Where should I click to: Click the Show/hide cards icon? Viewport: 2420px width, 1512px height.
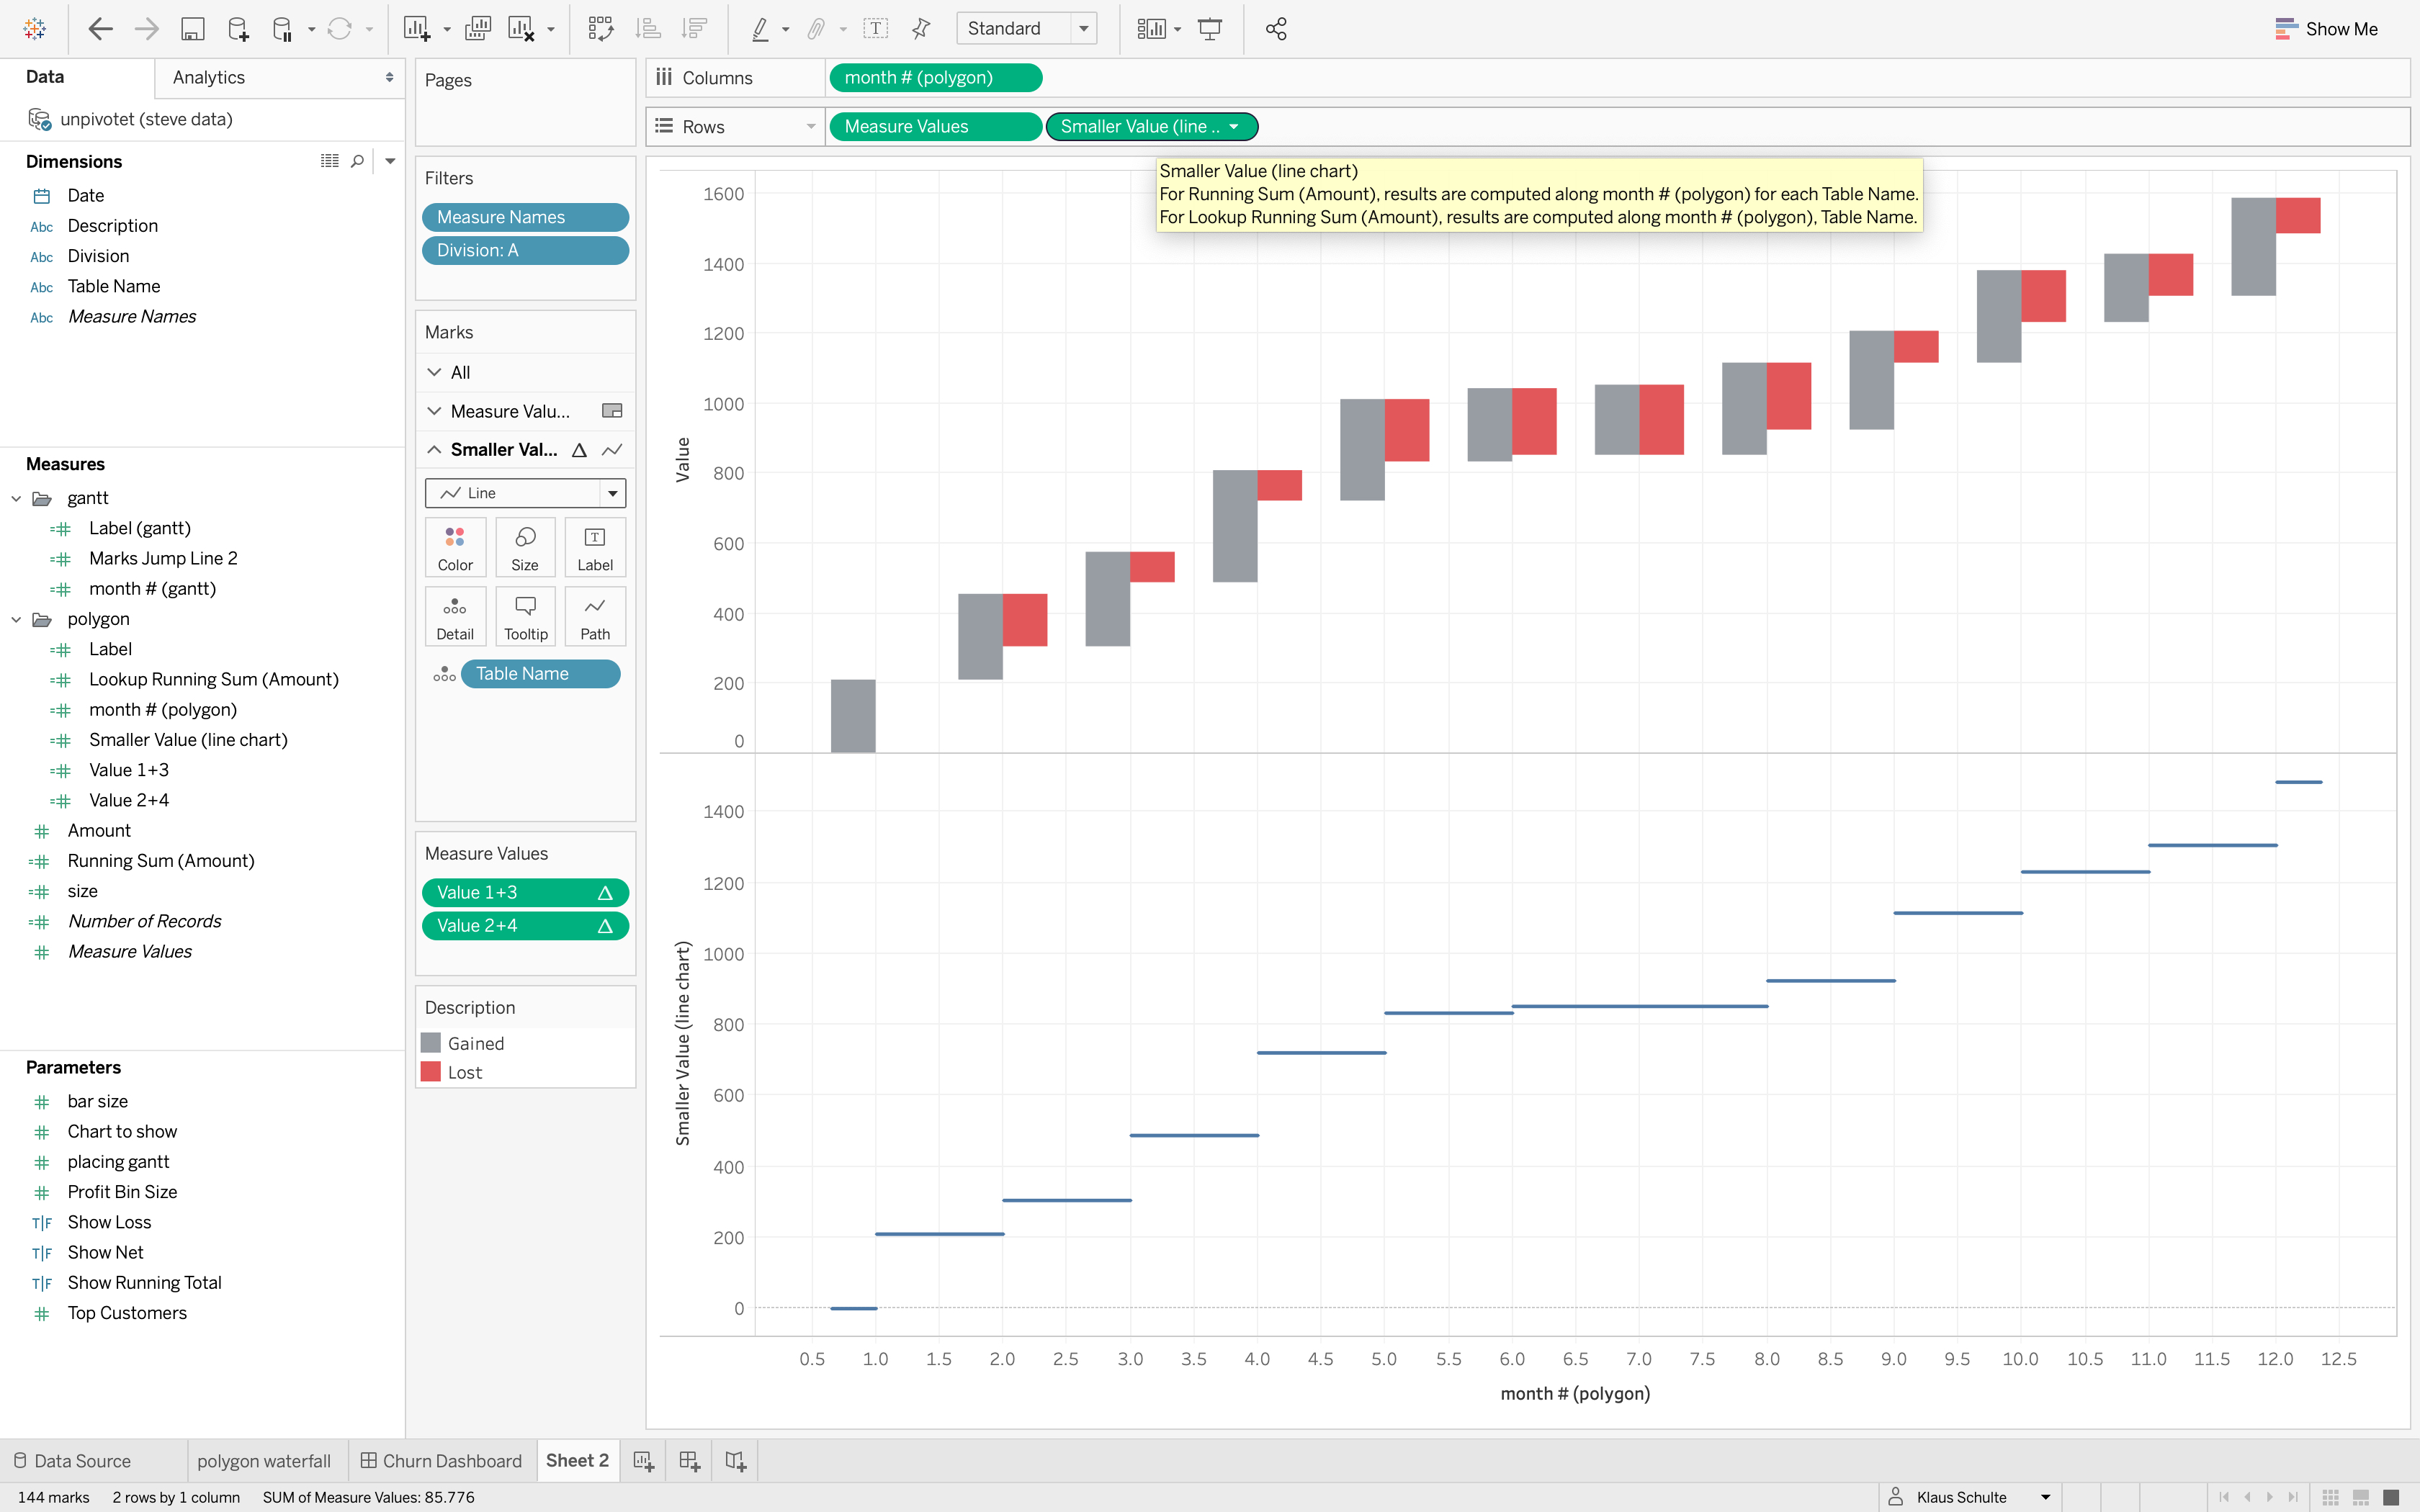click(x=1152, y=29)
